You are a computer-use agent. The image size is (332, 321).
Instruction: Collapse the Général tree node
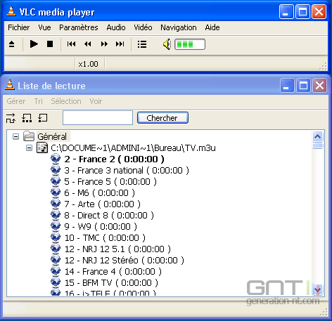(x=15, y=136)
